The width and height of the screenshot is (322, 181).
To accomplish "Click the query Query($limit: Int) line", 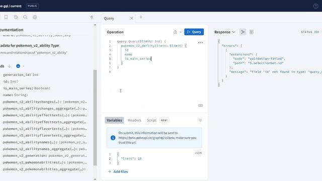I will 141,41.
